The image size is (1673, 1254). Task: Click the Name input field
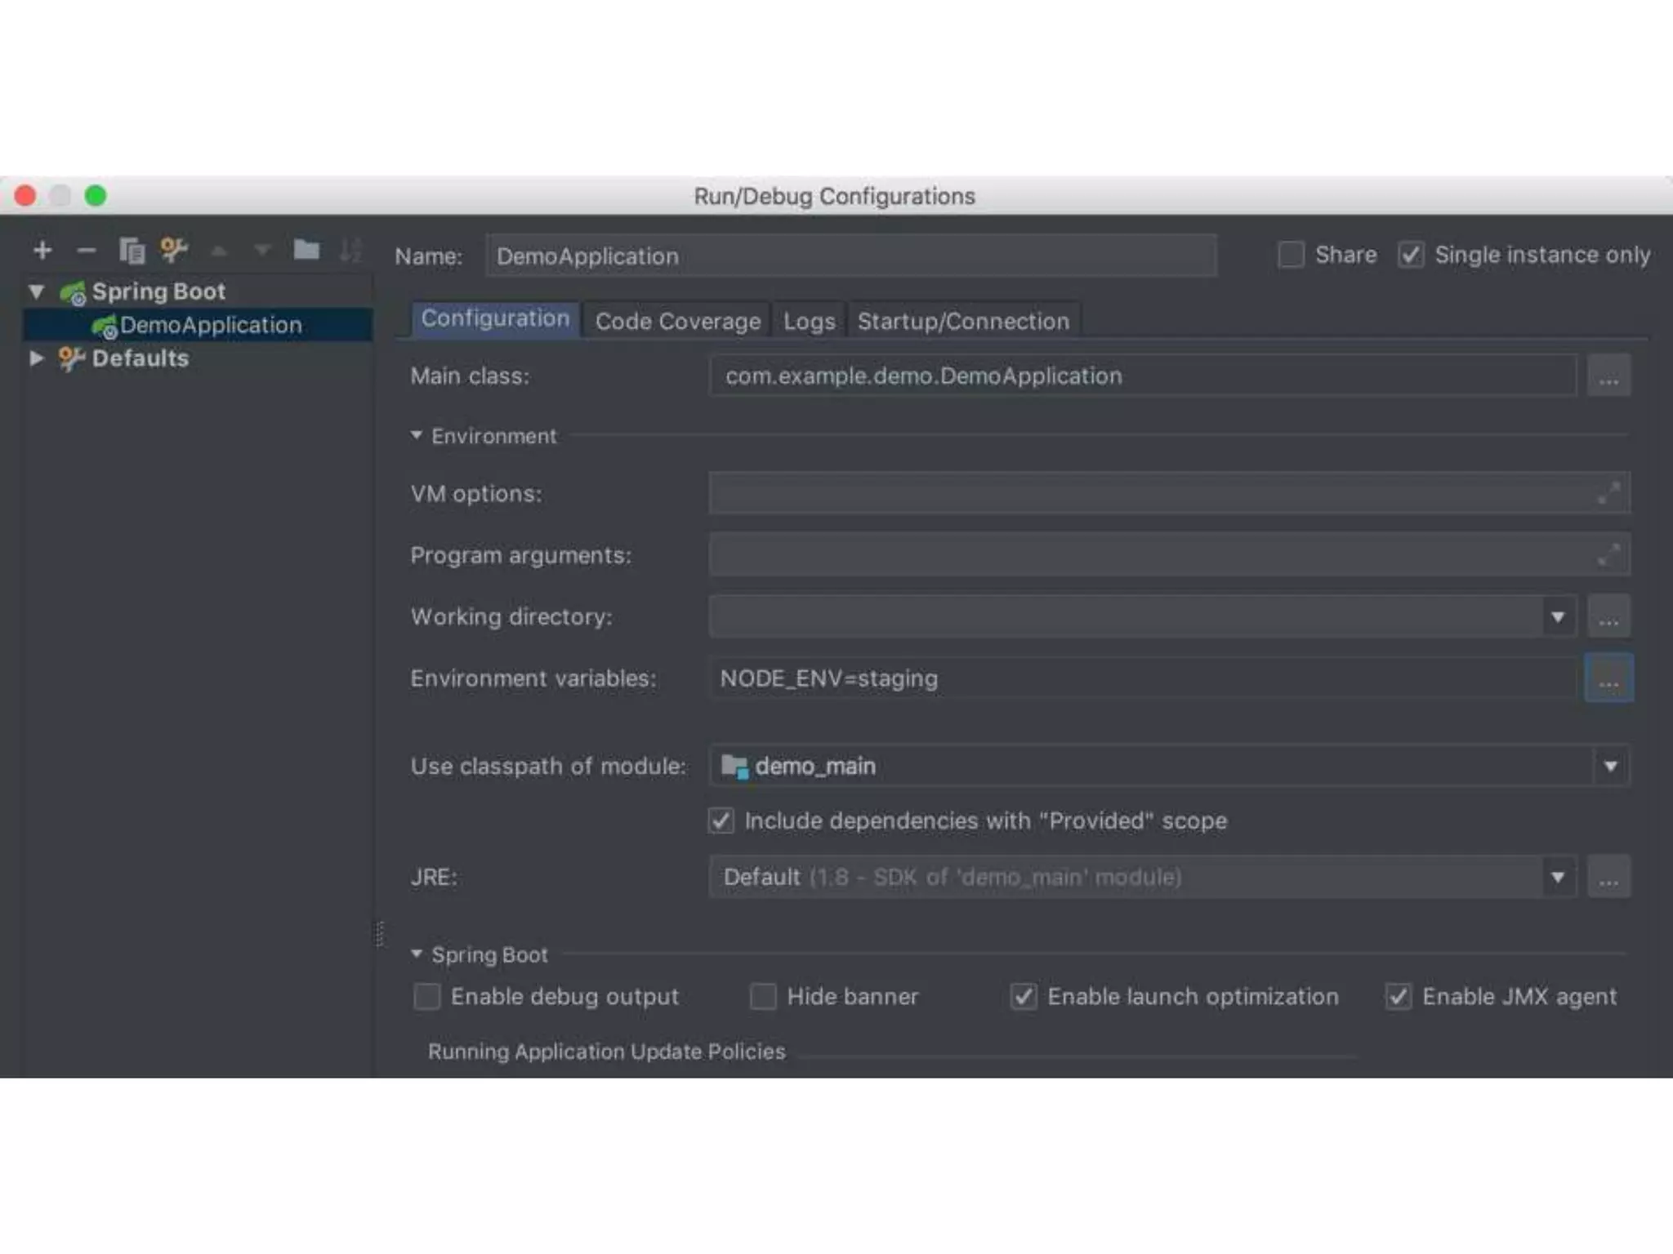pyautogui.click(x=850, y=256)
